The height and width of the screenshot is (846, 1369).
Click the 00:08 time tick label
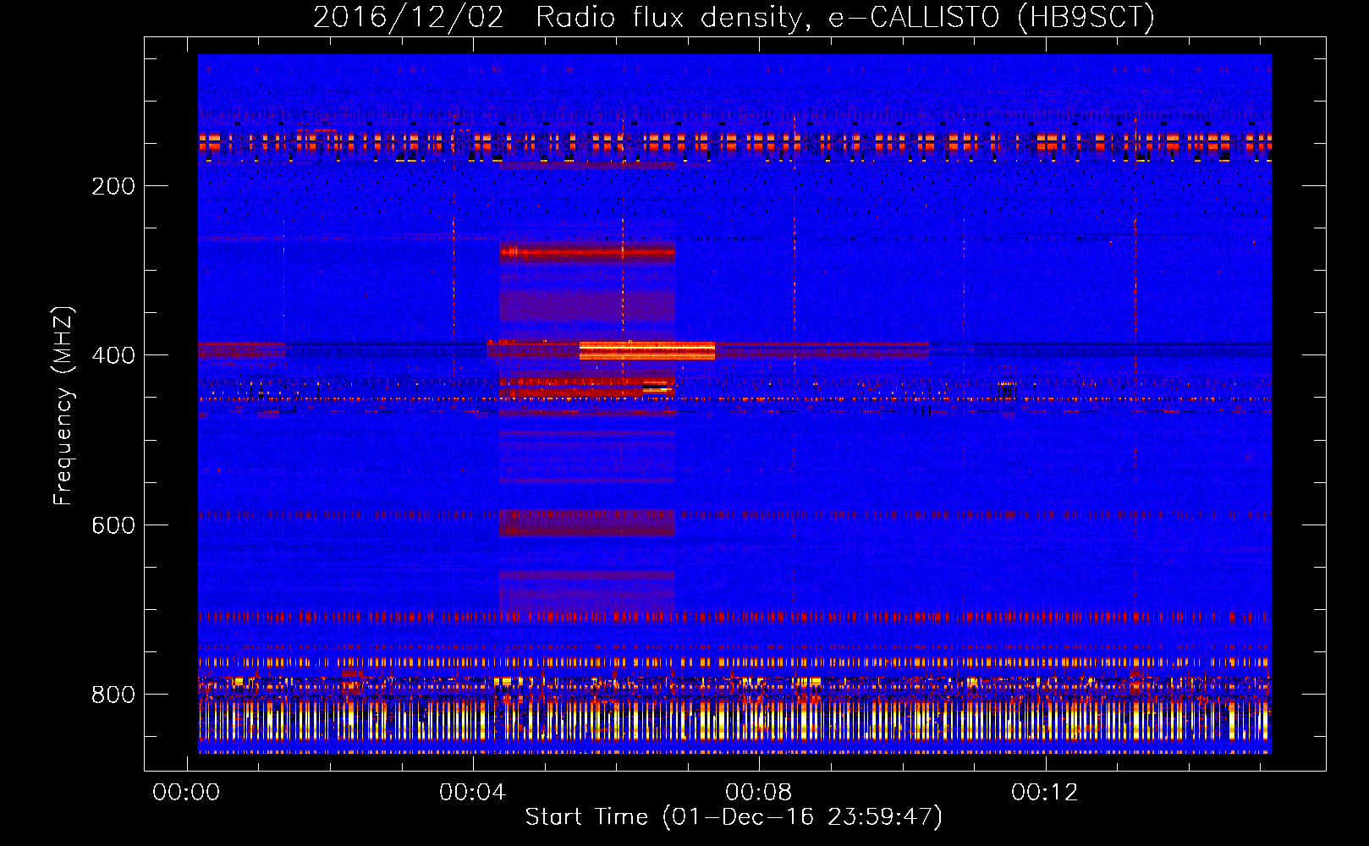coord(759,792)
